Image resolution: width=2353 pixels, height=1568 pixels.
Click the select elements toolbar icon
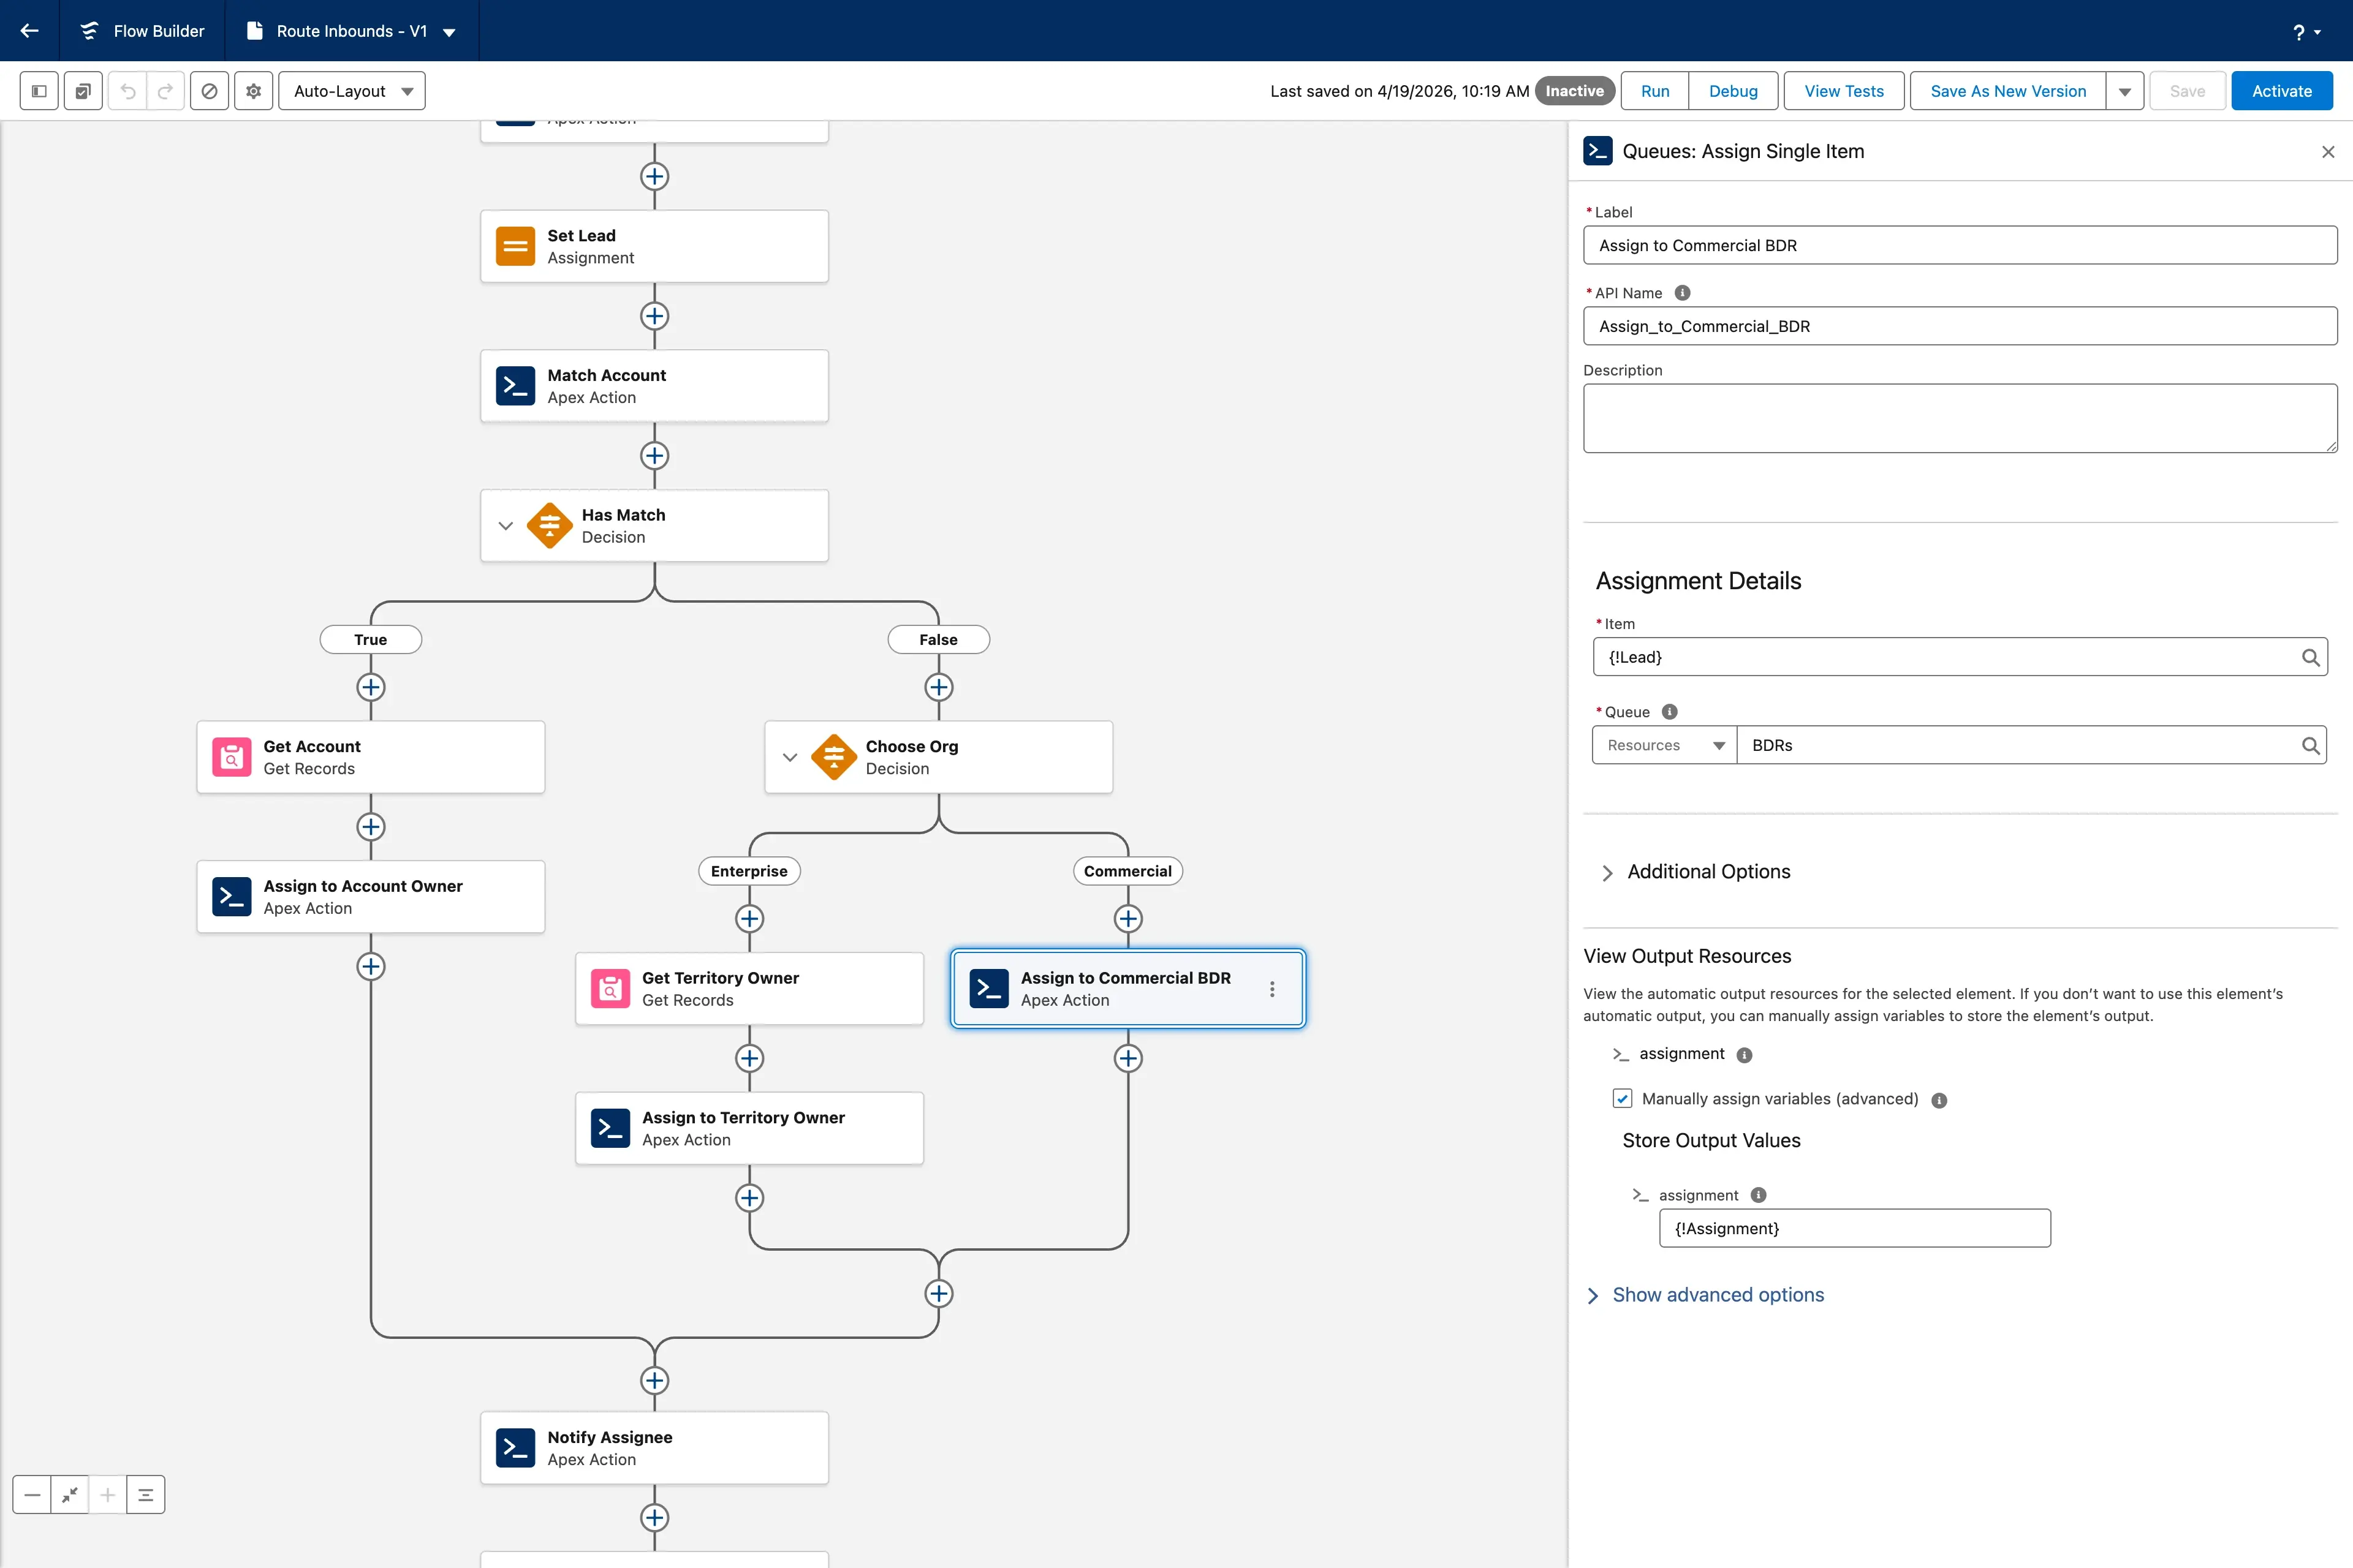point(83,91)
